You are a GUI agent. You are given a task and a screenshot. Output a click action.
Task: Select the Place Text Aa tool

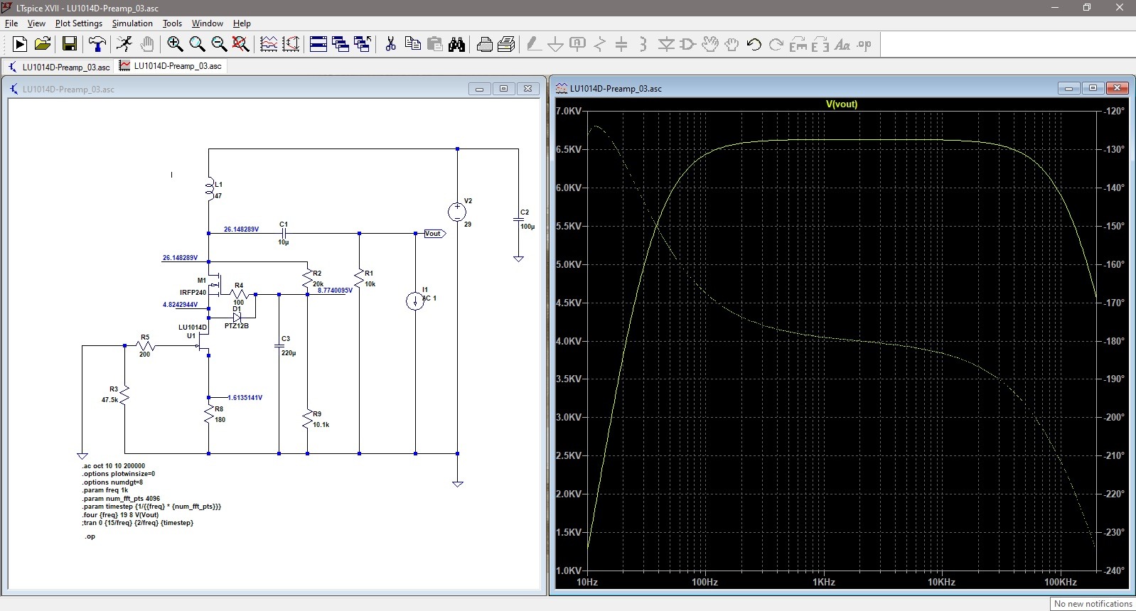[842, 45]
